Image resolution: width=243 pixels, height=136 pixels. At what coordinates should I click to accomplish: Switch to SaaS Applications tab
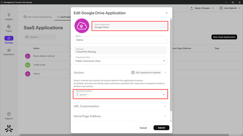pyautogui.click(x=64, y=17)
